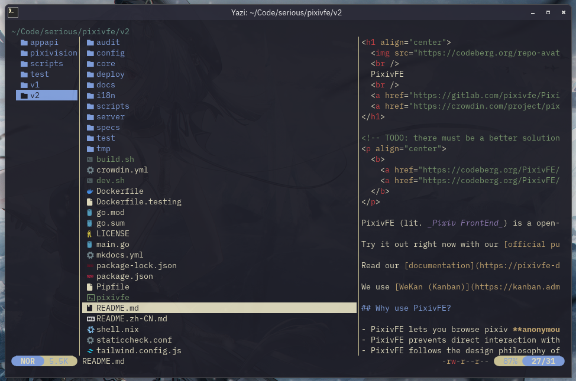Click the mkdocs.yml gear icon

point(90,255)
